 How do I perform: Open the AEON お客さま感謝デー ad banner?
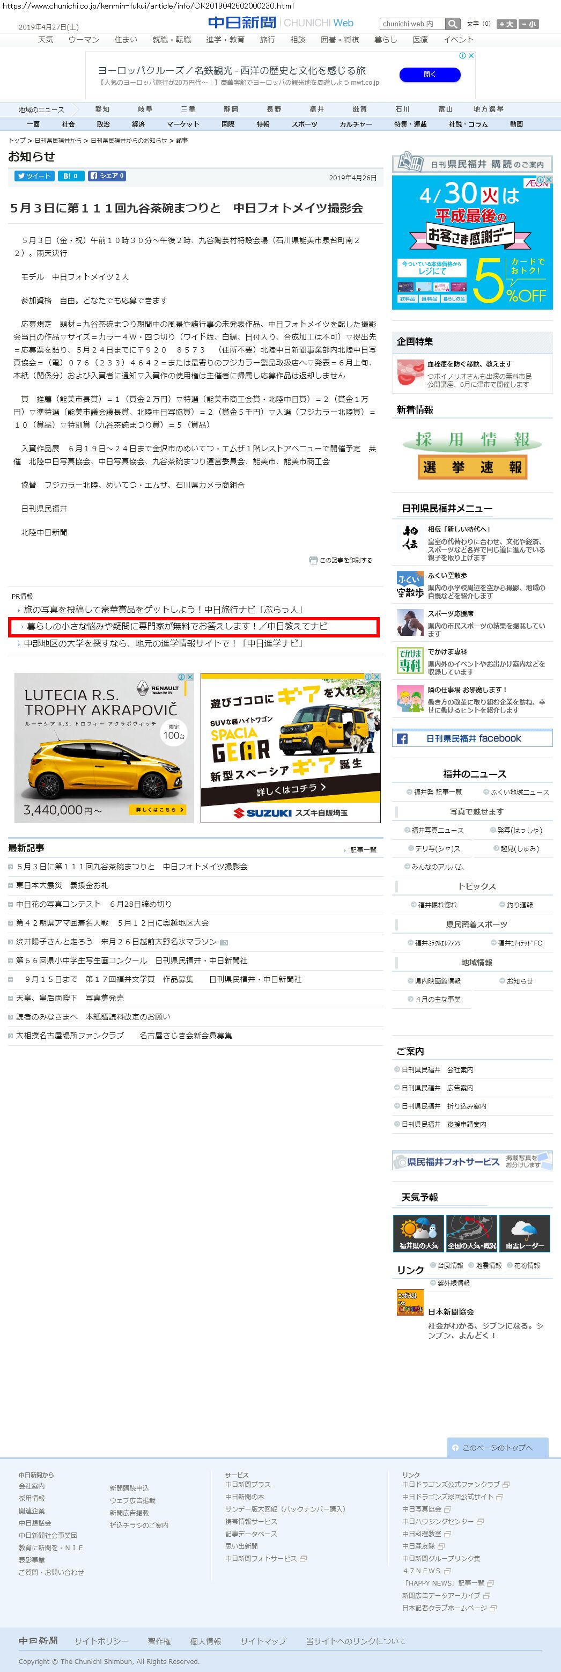coord(472,242)
